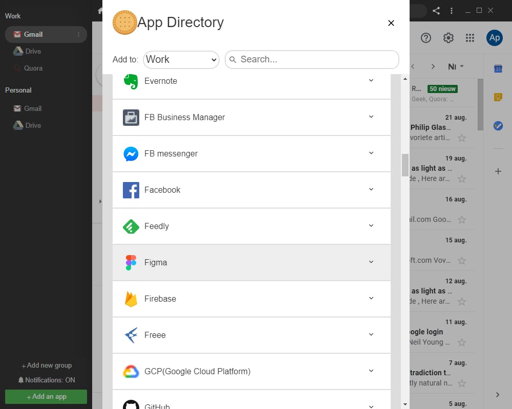Click the App Directory scrollbar thumb
Image resolution: width=512 pixels, height=409 pixels.
point(405,165)
